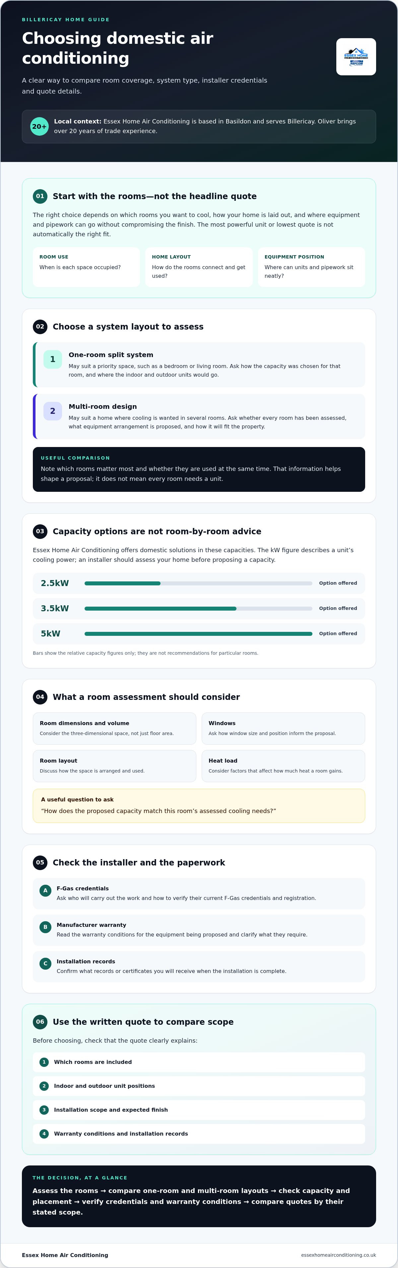Click the Essex Home Refcom logo
The width and height of the screenshot is (398, 1268).
click(x=356, y=57)
